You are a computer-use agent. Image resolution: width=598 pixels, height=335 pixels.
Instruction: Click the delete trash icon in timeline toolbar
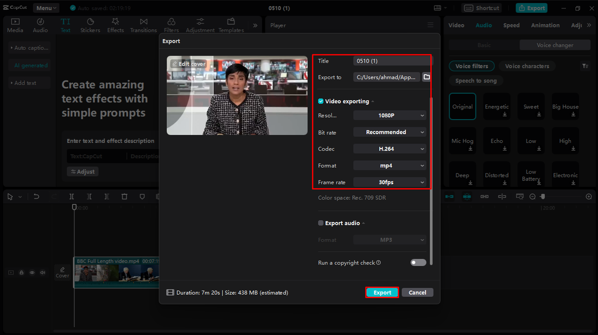124,197
